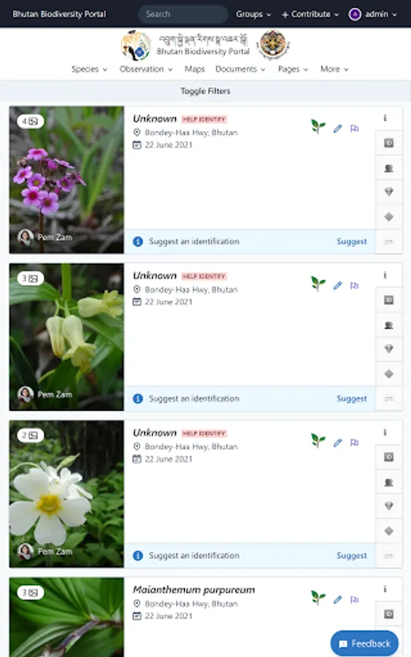The height and width of the screenshot is (657, 411).
Task: Click the diamond traits icon on third observation
Action: click(389, 506)
